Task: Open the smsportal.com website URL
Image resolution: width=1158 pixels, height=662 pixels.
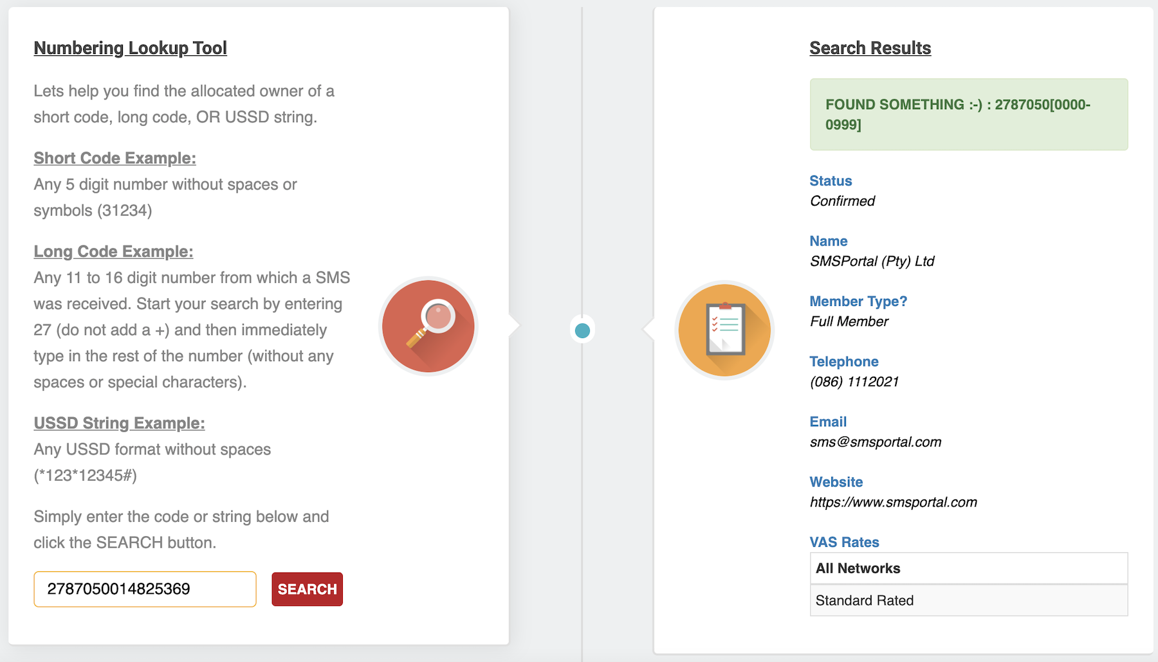Action: coord(893,502)
